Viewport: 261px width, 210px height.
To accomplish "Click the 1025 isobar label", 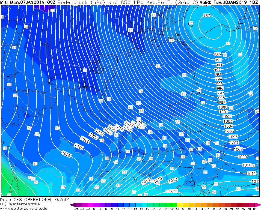I will pyautogui.click(x=79, y=146).
